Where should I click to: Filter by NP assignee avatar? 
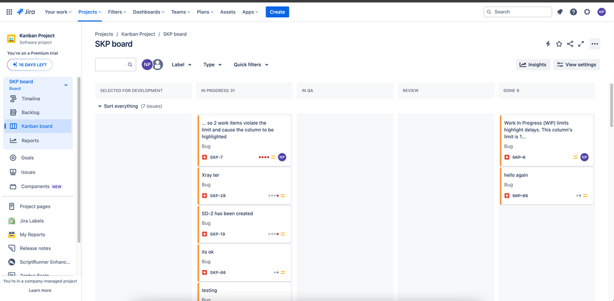coord(147,64)
